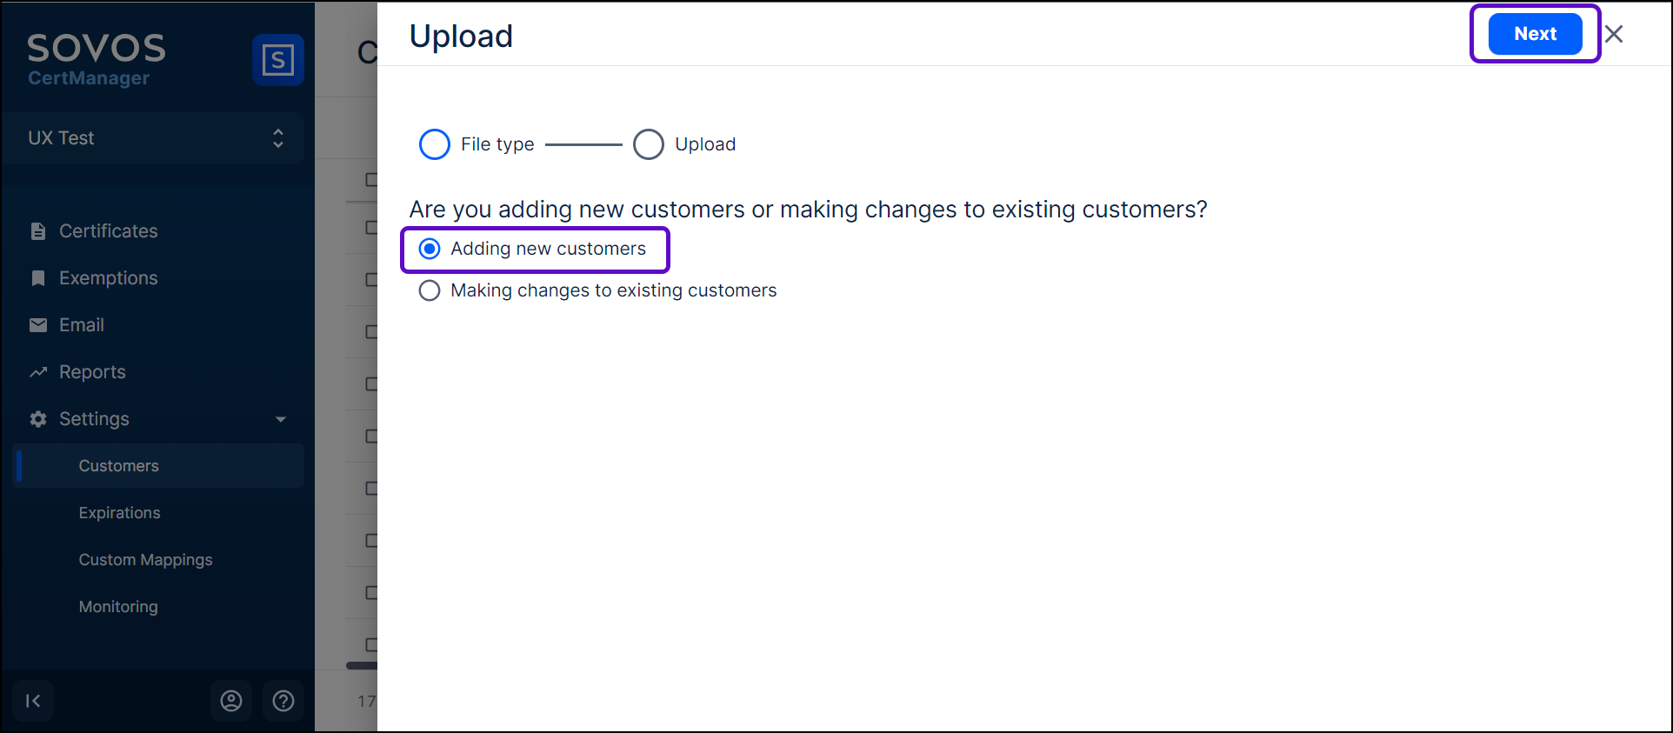
Task: Open Certificates from the sidebar
Action: coord(108,231)
